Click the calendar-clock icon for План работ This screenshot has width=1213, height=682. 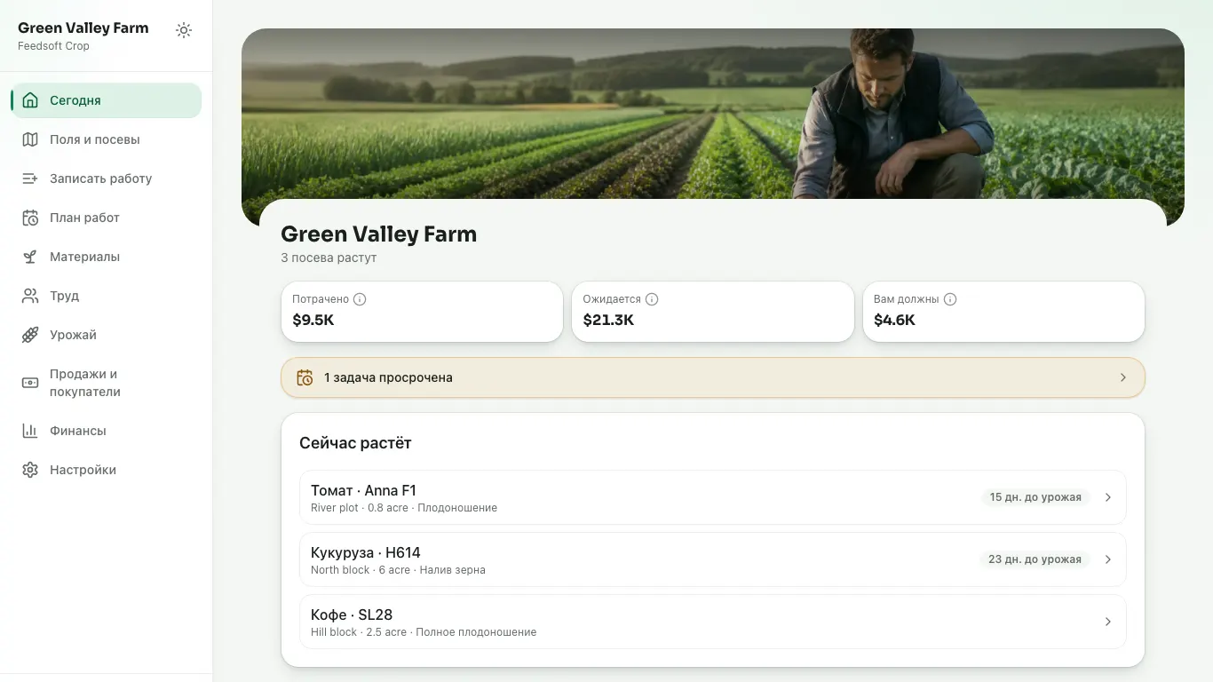point(30,218)
